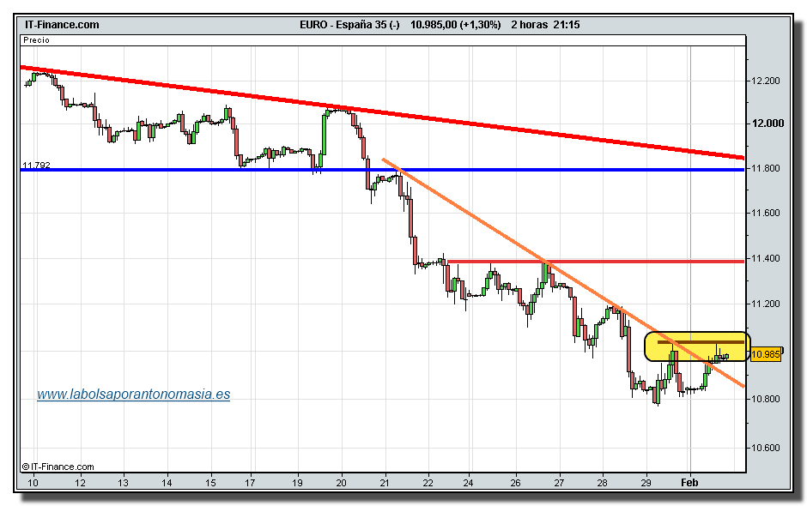Click the 12.200 price axis label
This screenshot has height=506, width=807.
766,81
